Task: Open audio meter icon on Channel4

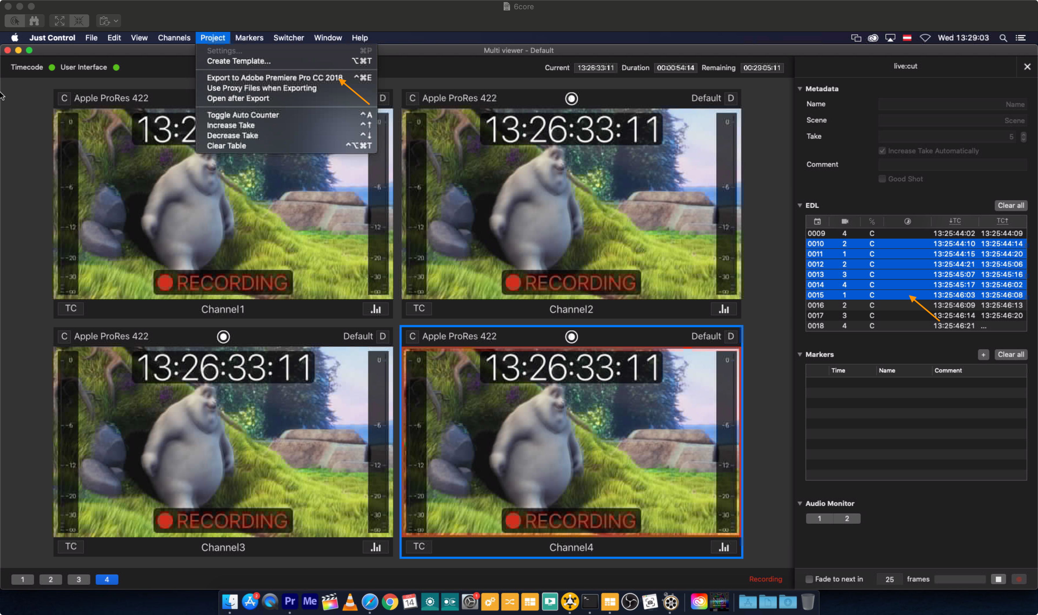Action: pyautogui.click(x=724, y=547)
